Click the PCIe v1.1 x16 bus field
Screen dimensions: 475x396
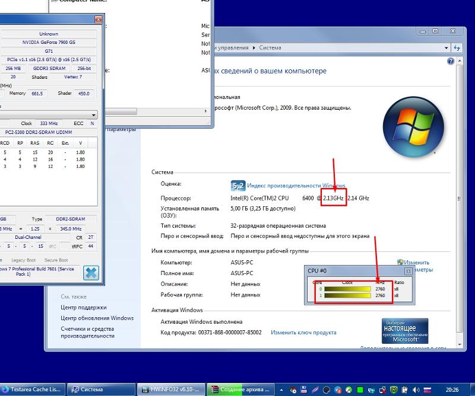tap(49, 60)
